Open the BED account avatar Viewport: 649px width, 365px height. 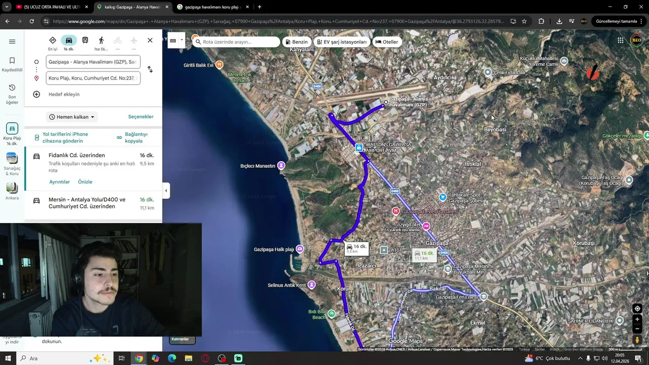(x=636, y=41)
